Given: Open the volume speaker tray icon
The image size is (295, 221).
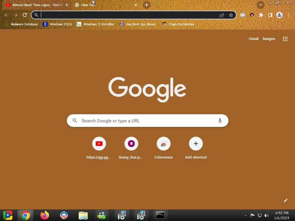Looking at the screenshot, I should coord(266,216).
